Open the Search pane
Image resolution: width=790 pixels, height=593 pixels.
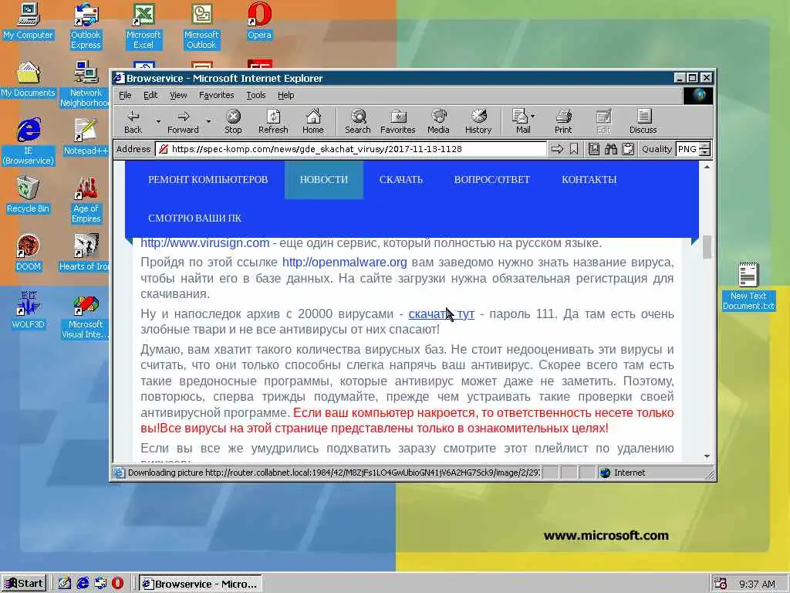tap(358, 121)
